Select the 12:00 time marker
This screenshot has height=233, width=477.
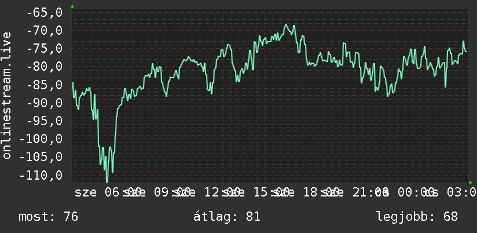click(x=222, y=193)
